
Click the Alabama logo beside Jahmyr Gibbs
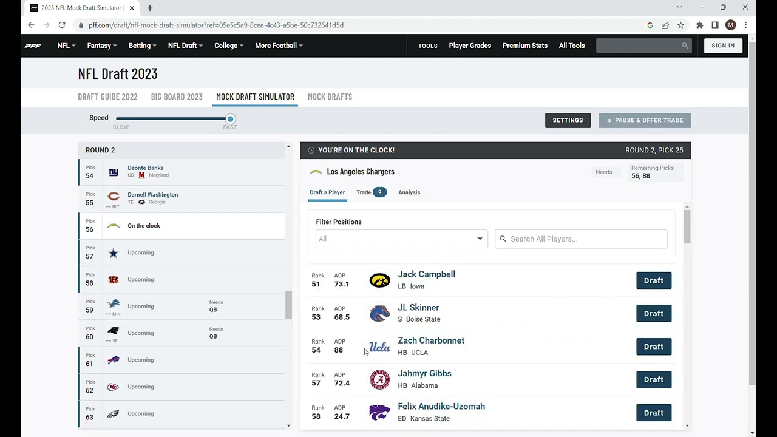tap(379, 379)
